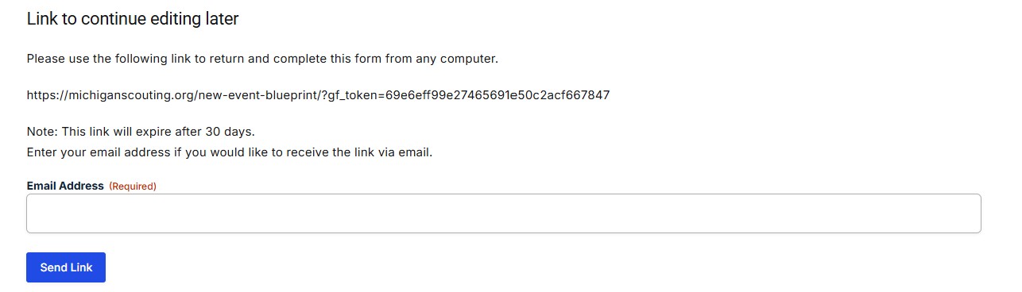Click the michiganscouting.org continue-editing URL
Image resolution: width=1022 pixels, height=292 pixels.
pos(318,95)
